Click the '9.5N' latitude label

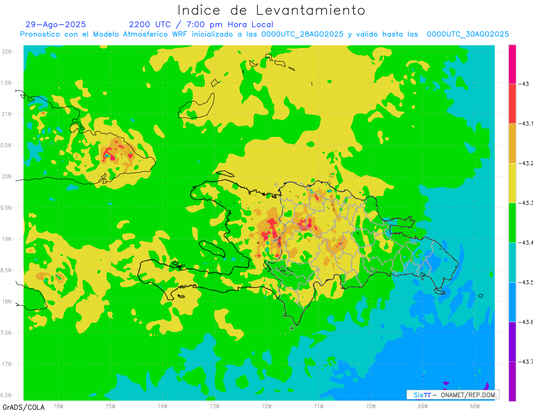click(x=6, y=208)
